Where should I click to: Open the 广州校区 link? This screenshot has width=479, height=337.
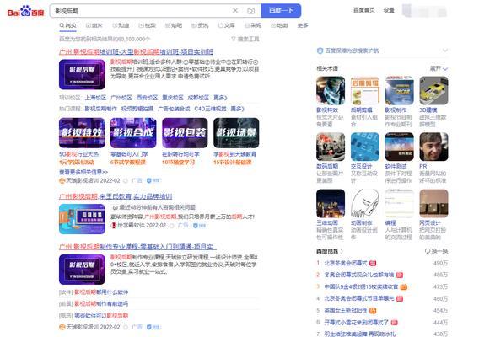coord(121,98)
